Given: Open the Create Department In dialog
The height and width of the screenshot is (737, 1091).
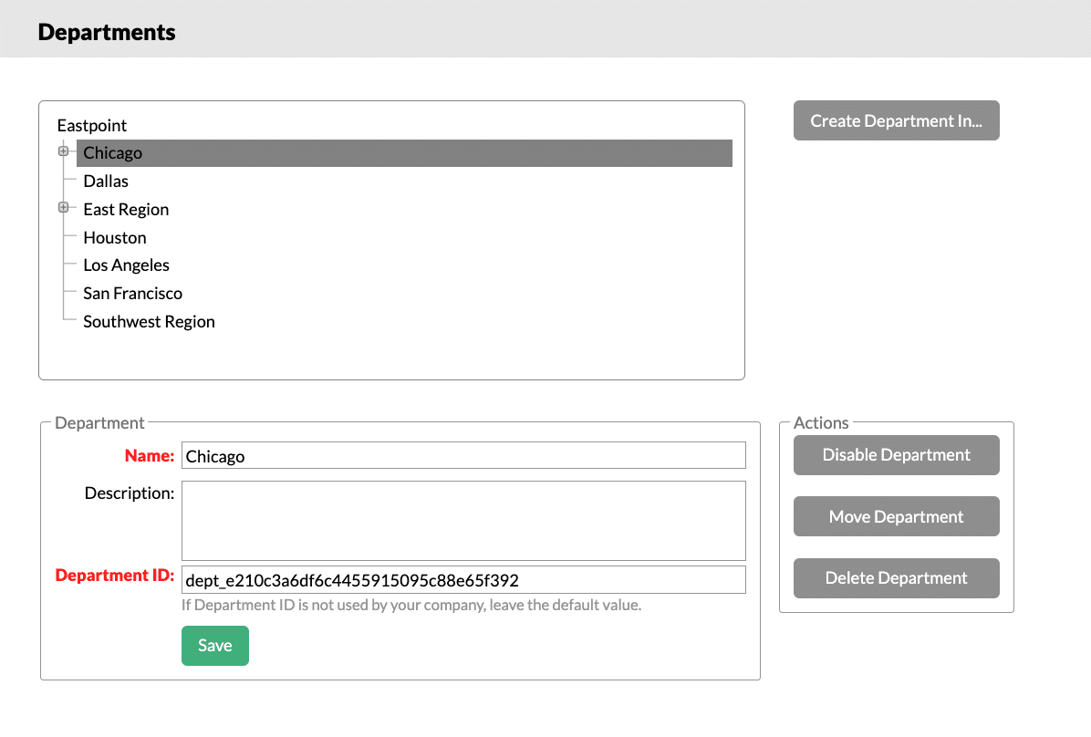Looking at the screenshot, I should click(x=896, y=120).
